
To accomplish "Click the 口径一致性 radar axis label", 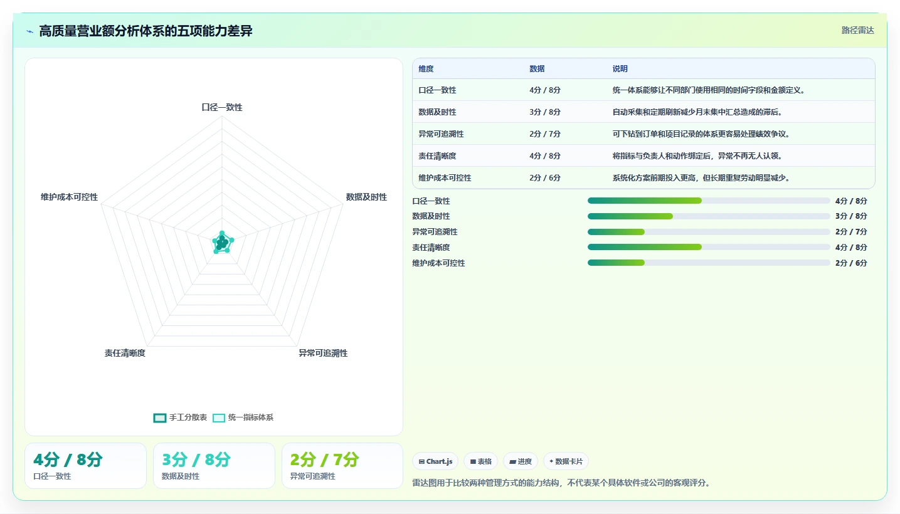I will pos(222,107).
